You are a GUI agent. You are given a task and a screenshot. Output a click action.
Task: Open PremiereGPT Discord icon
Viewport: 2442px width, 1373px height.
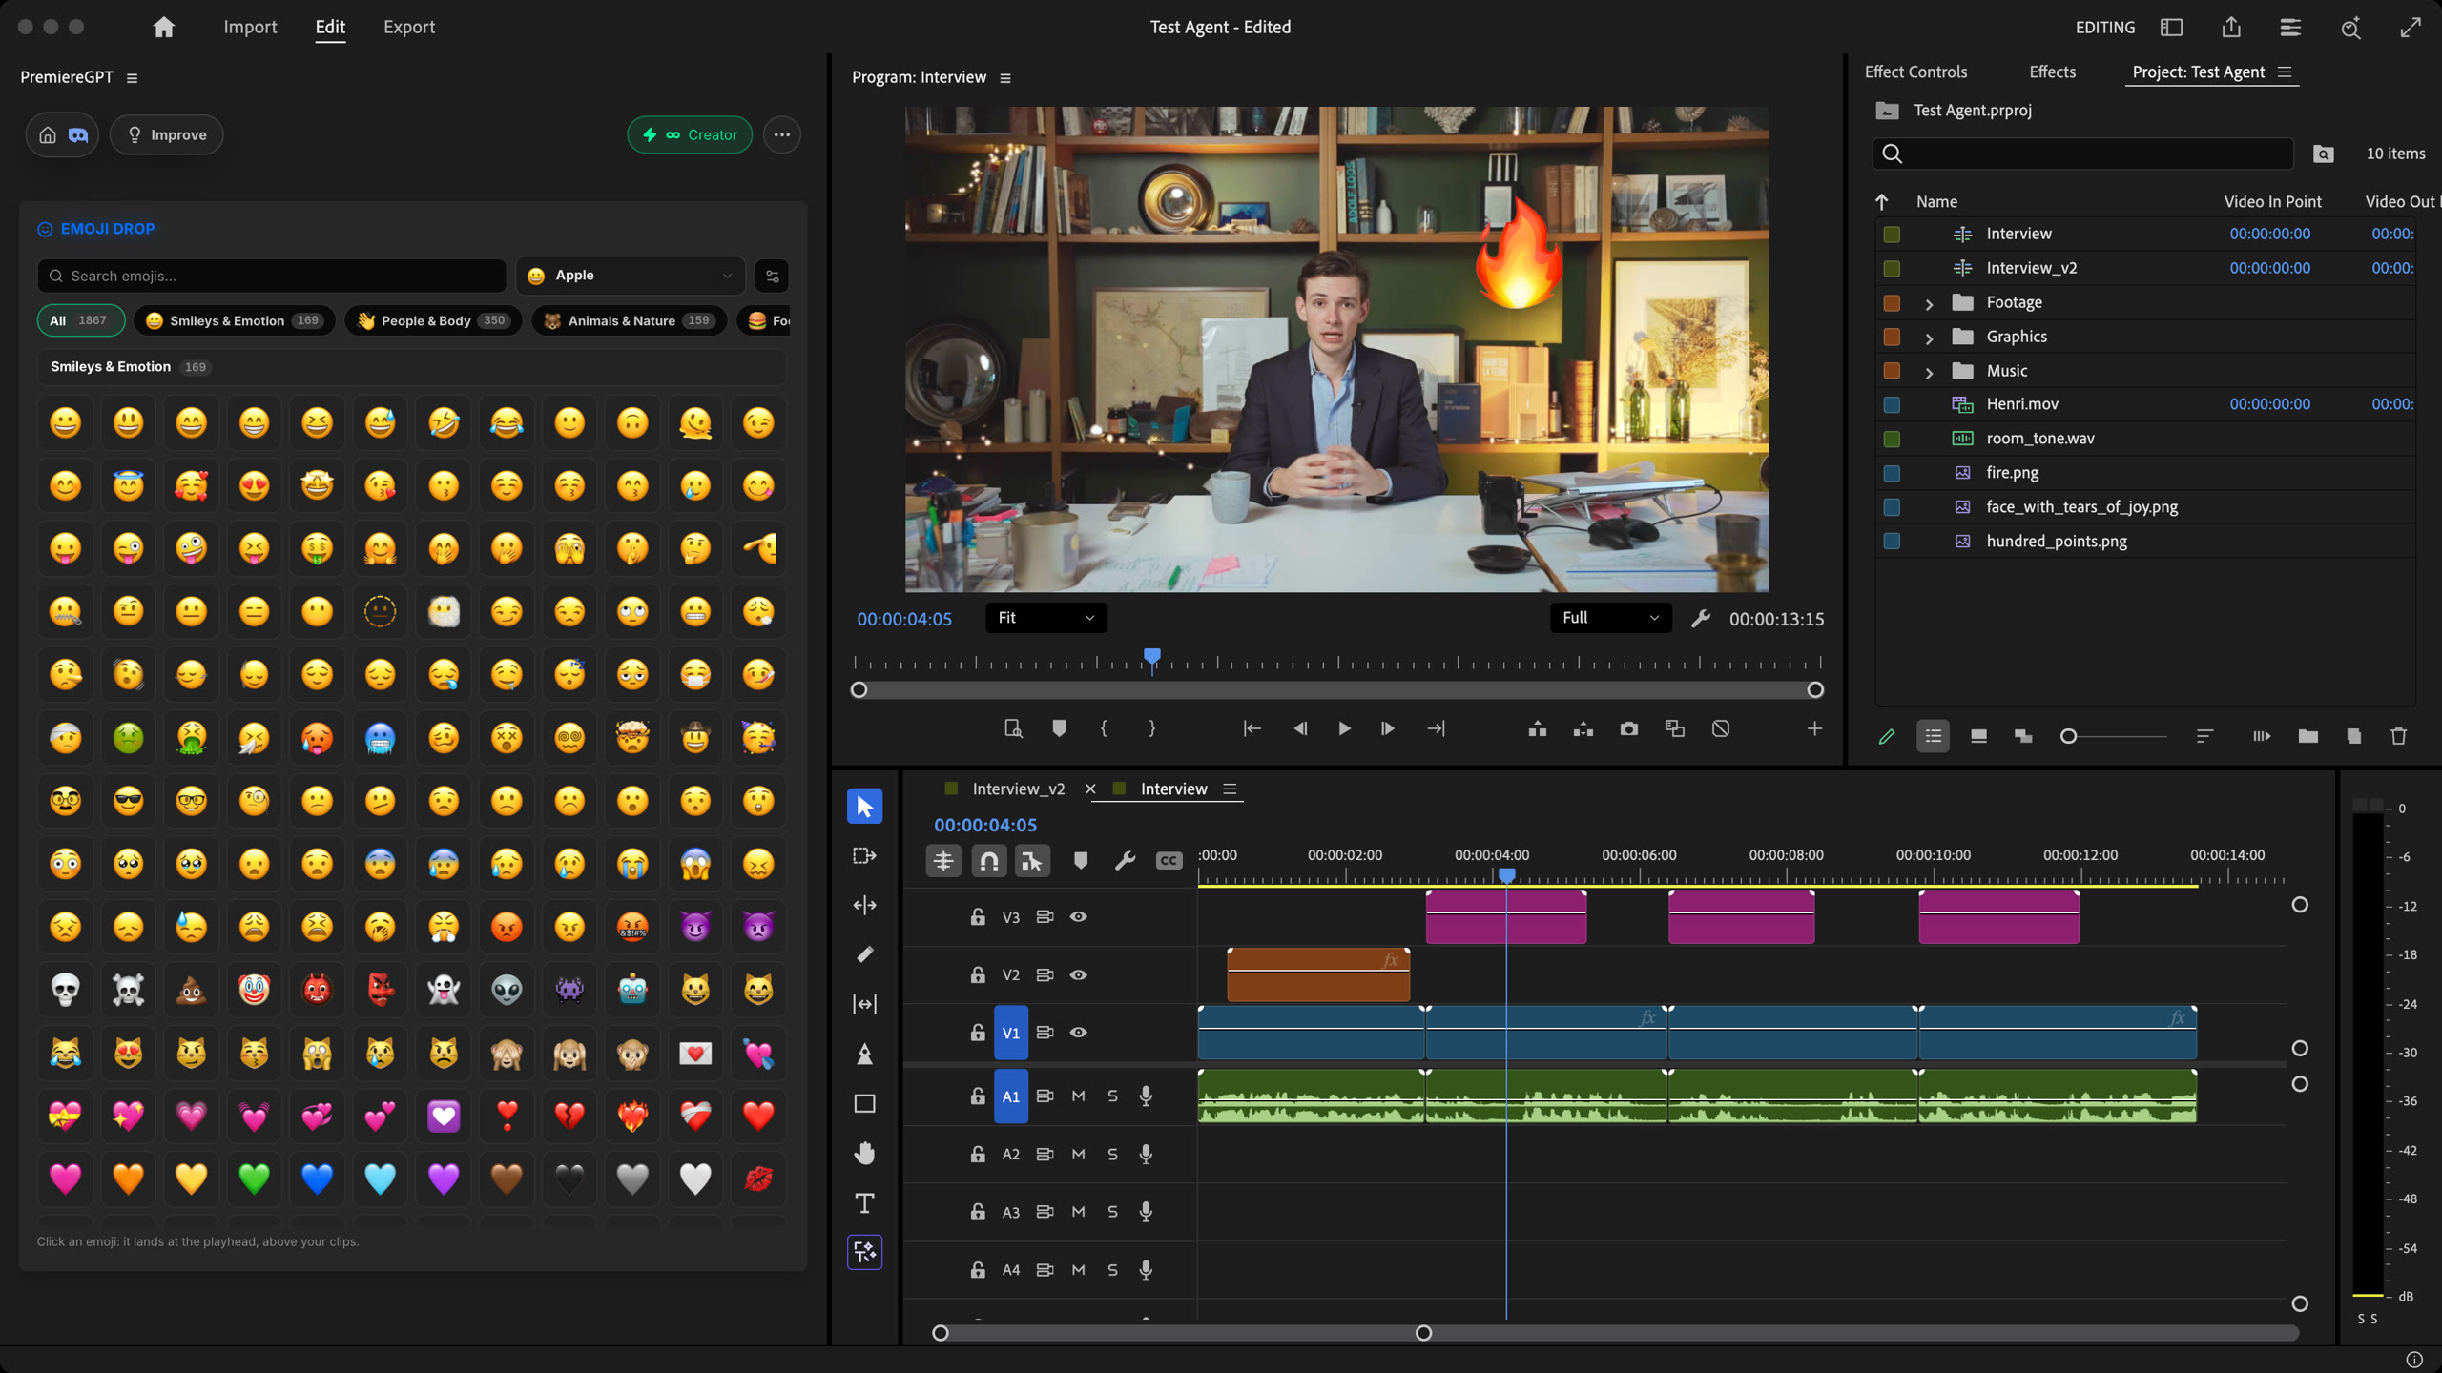78,135
